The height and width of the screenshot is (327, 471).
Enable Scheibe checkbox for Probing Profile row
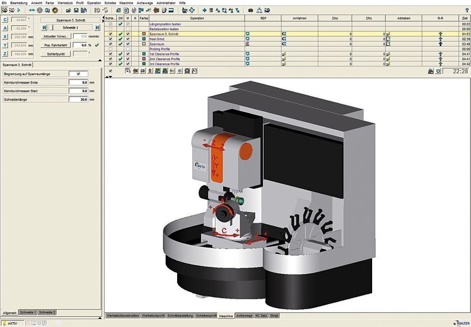pos(110,49)
